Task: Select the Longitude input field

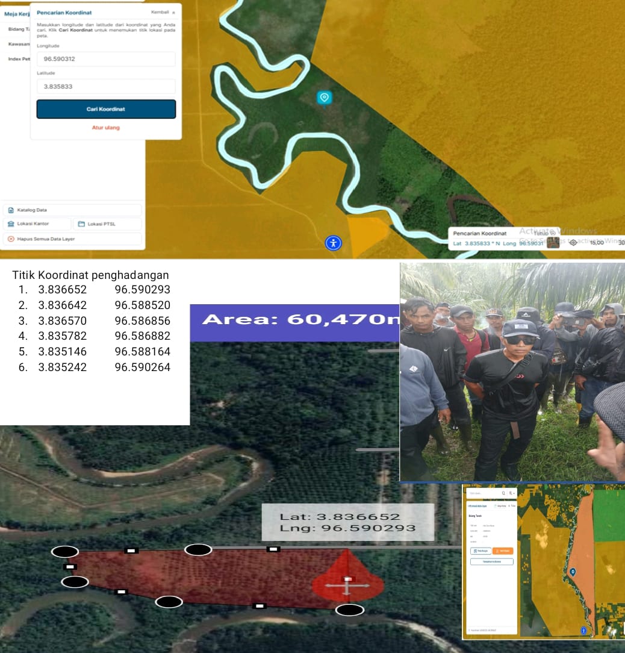Action: pos(106,59)
